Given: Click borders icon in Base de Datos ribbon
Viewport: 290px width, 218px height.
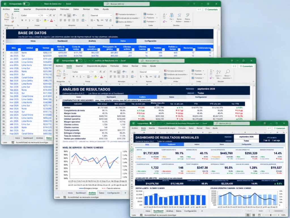Looking at the screenshot, I should coord(38,20).
